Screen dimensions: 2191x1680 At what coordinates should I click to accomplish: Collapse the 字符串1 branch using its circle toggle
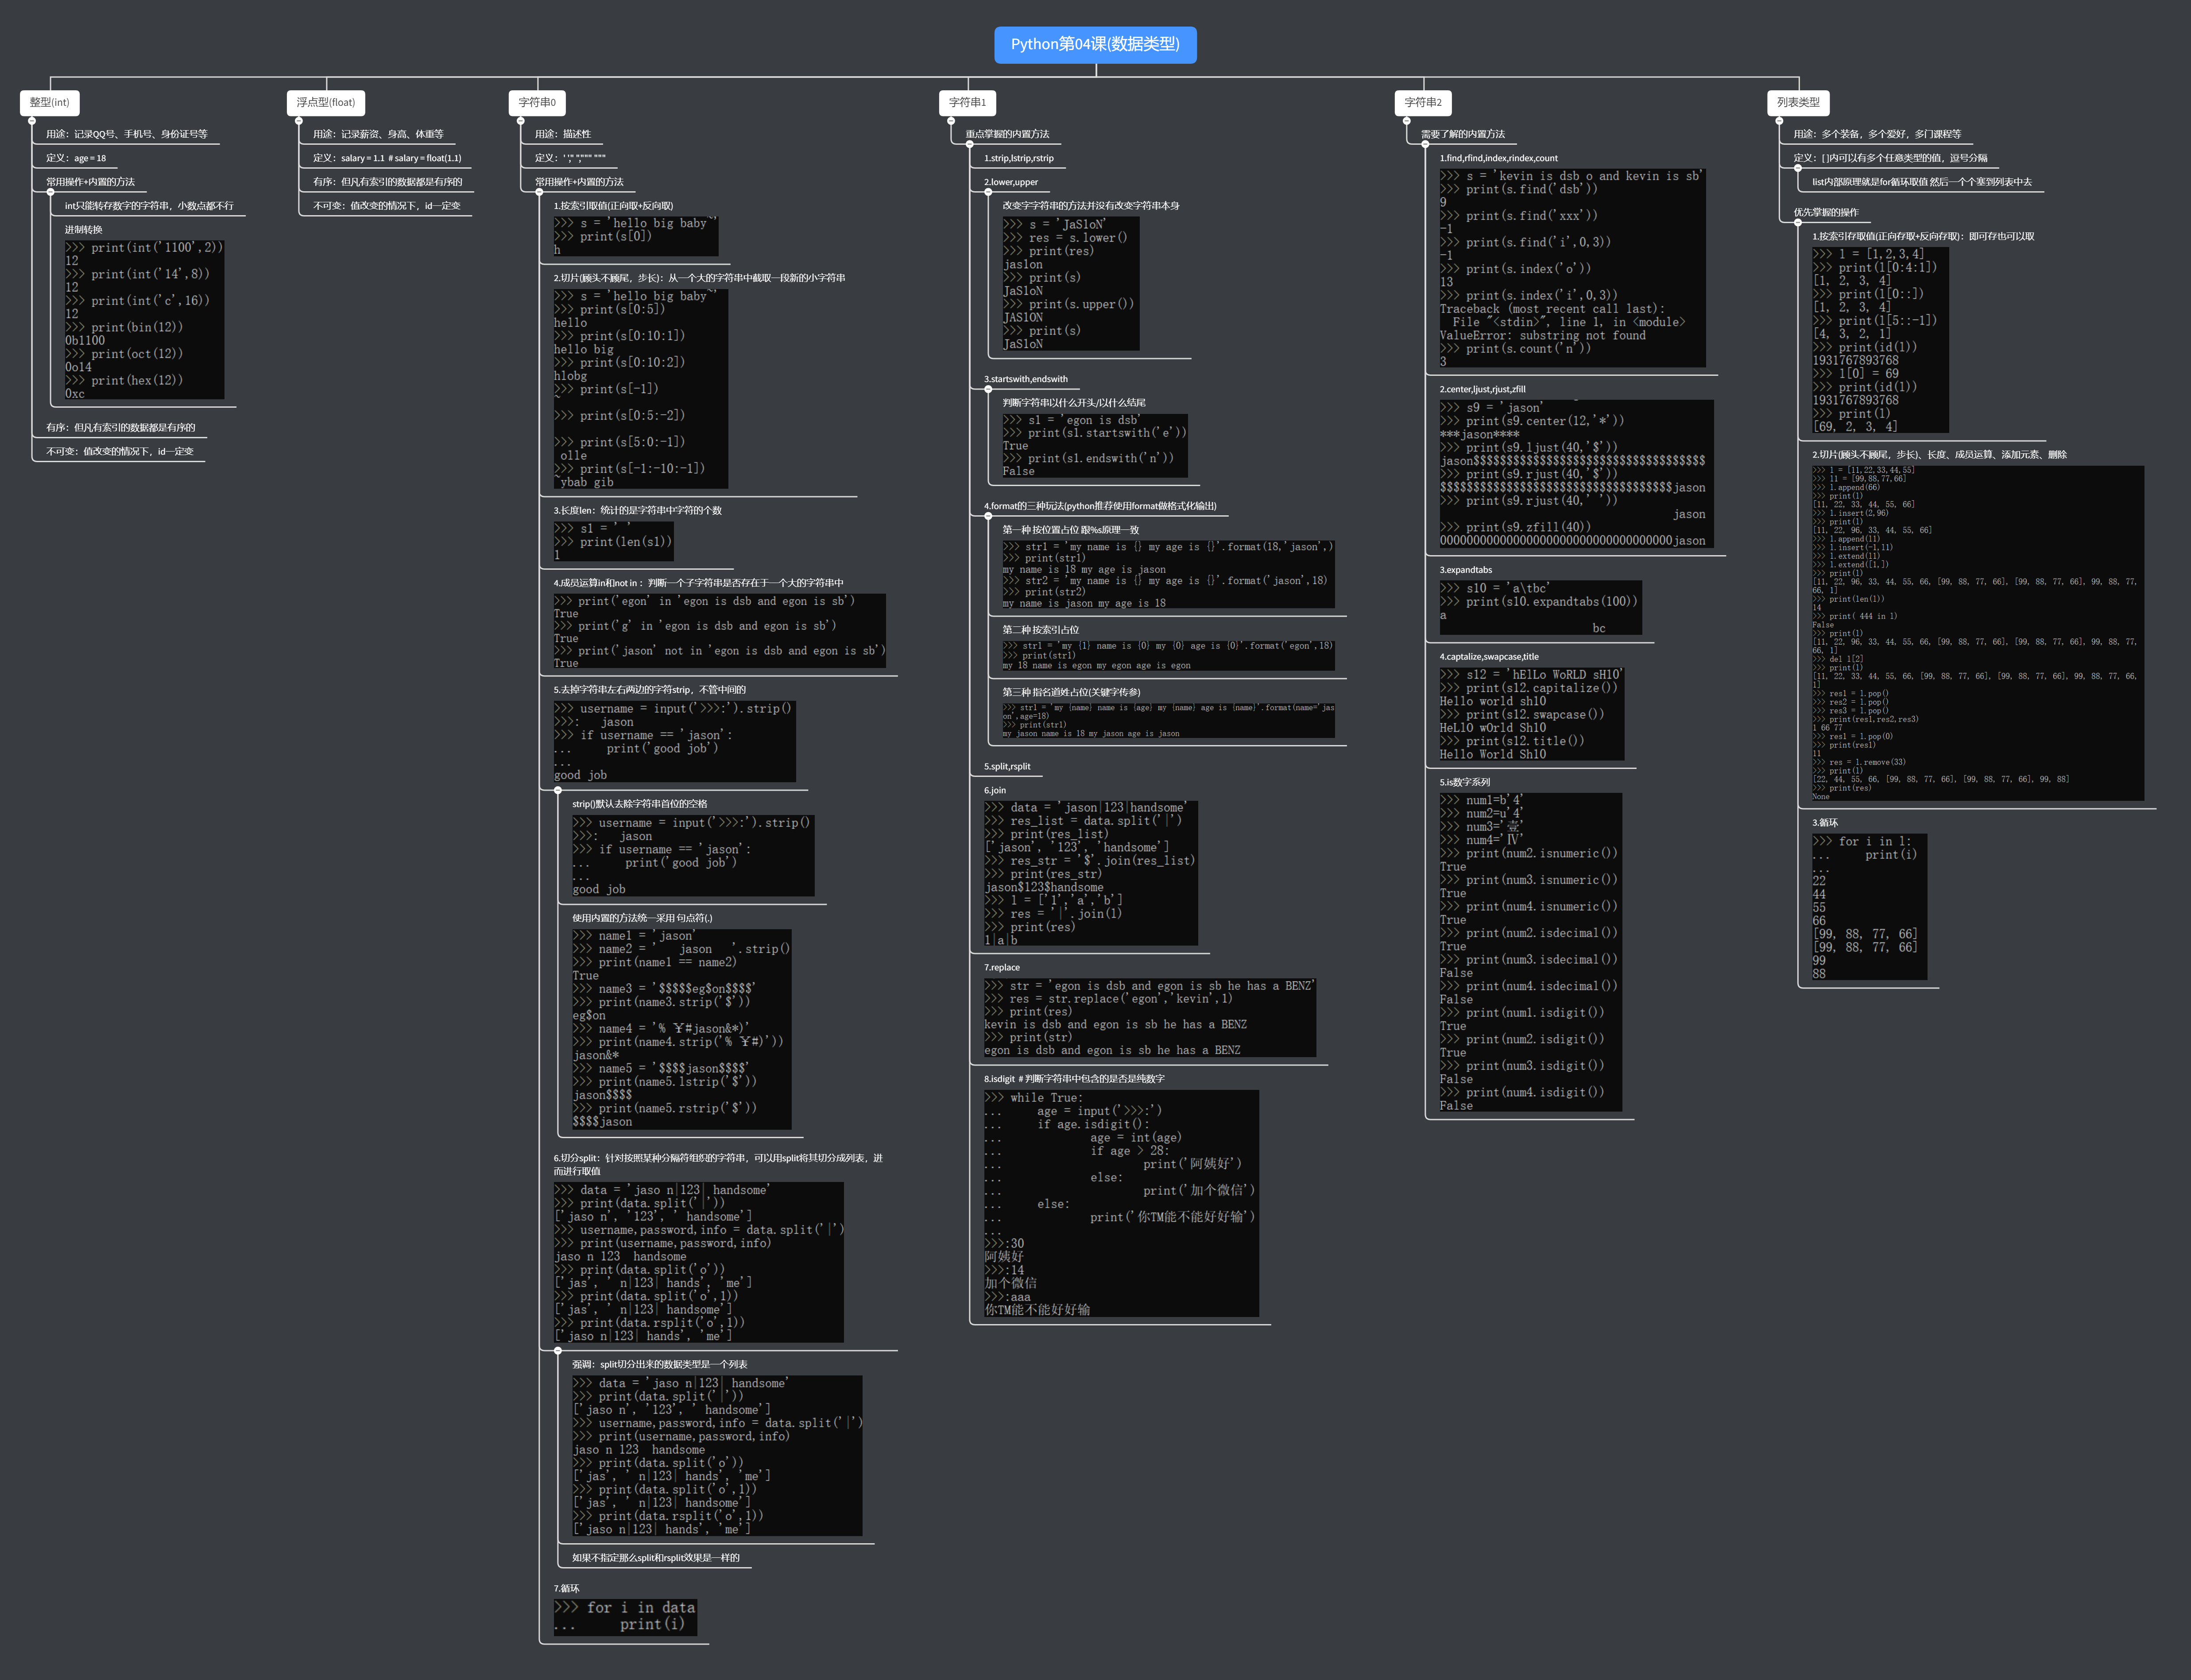click(951, 121)
